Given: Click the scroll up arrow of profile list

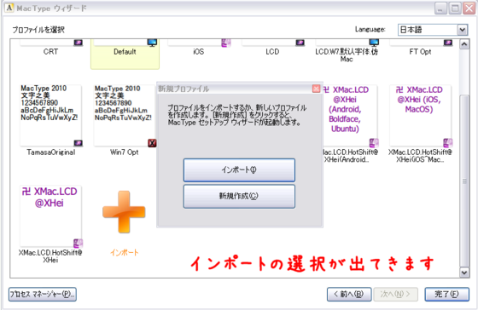Looking at the screenshot, I should [x=464, y=44].
